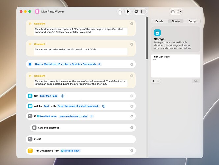Add a new storage item with plus button
Viewport: 219px width, 165px height.
[154, 81]
